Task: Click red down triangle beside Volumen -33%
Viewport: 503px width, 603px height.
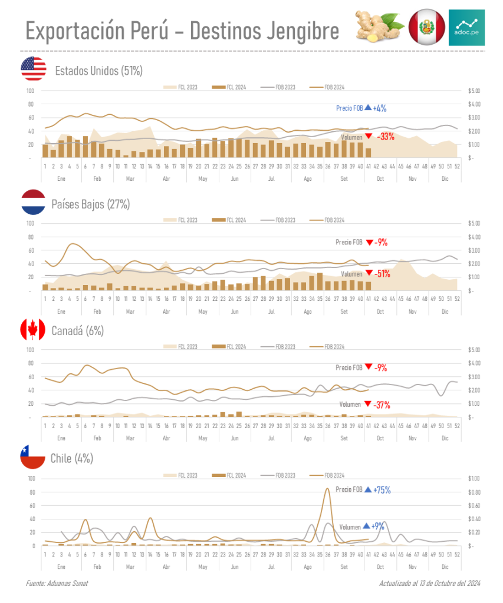Action: pyautogui.click(x=368, y=136)
